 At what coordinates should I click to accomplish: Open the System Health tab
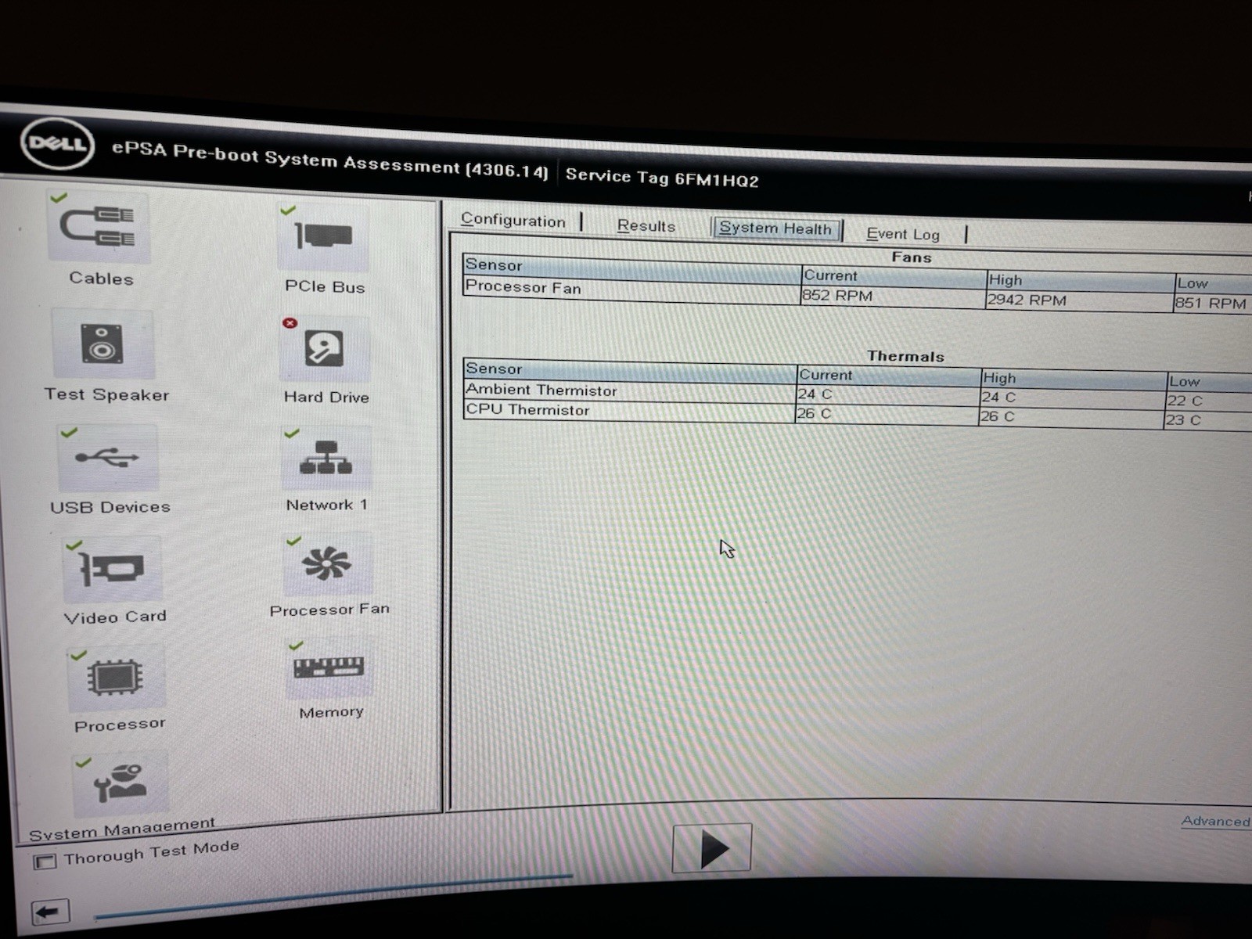coord(775,228)
